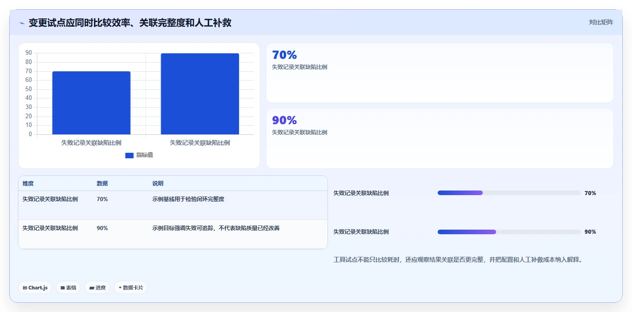Screen dimensions: 632x312
Task: Select the 90% data card
Action: coord(440,138)
